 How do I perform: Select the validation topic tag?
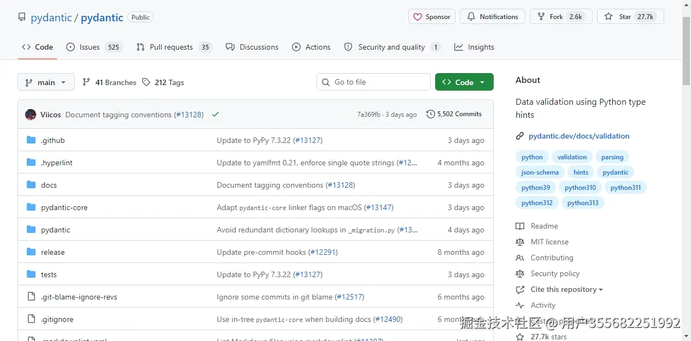click(572, 157)
